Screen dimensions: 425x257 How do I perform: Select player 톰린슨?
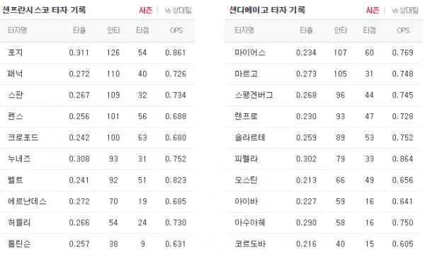pos(97,244)
